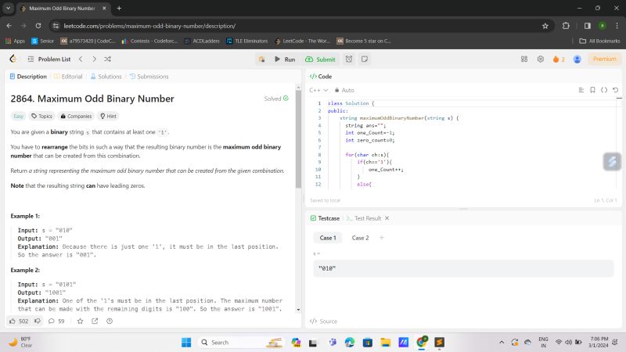Run the code
Screen dimensions: 626x352
(285, 59)
